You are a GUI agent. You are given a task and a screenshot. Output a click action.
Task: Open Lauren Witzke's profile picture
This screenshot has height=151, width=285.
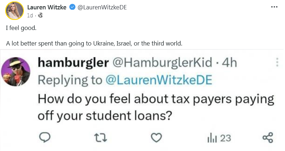[x=14, y=11]
